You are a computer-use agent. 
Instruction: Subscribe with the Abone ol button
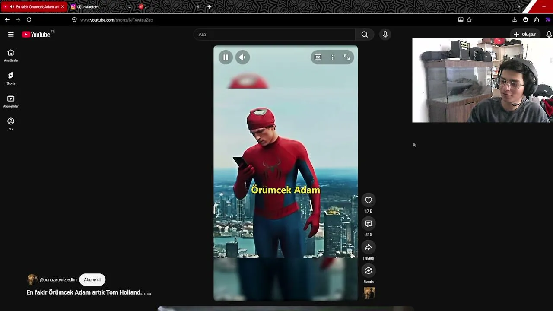(92, 280)
